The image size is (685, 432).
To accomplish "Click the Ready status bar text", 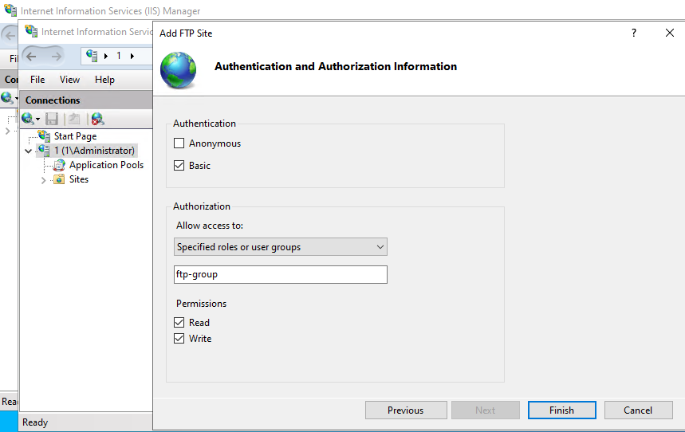I will tap(35, 422).
